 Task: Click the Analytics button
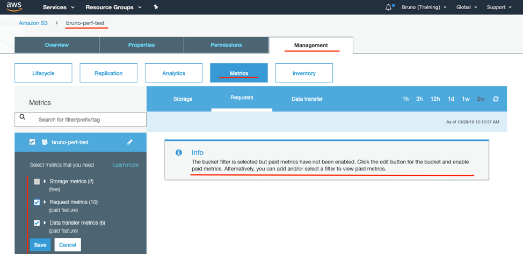click(x=173, y=73)
